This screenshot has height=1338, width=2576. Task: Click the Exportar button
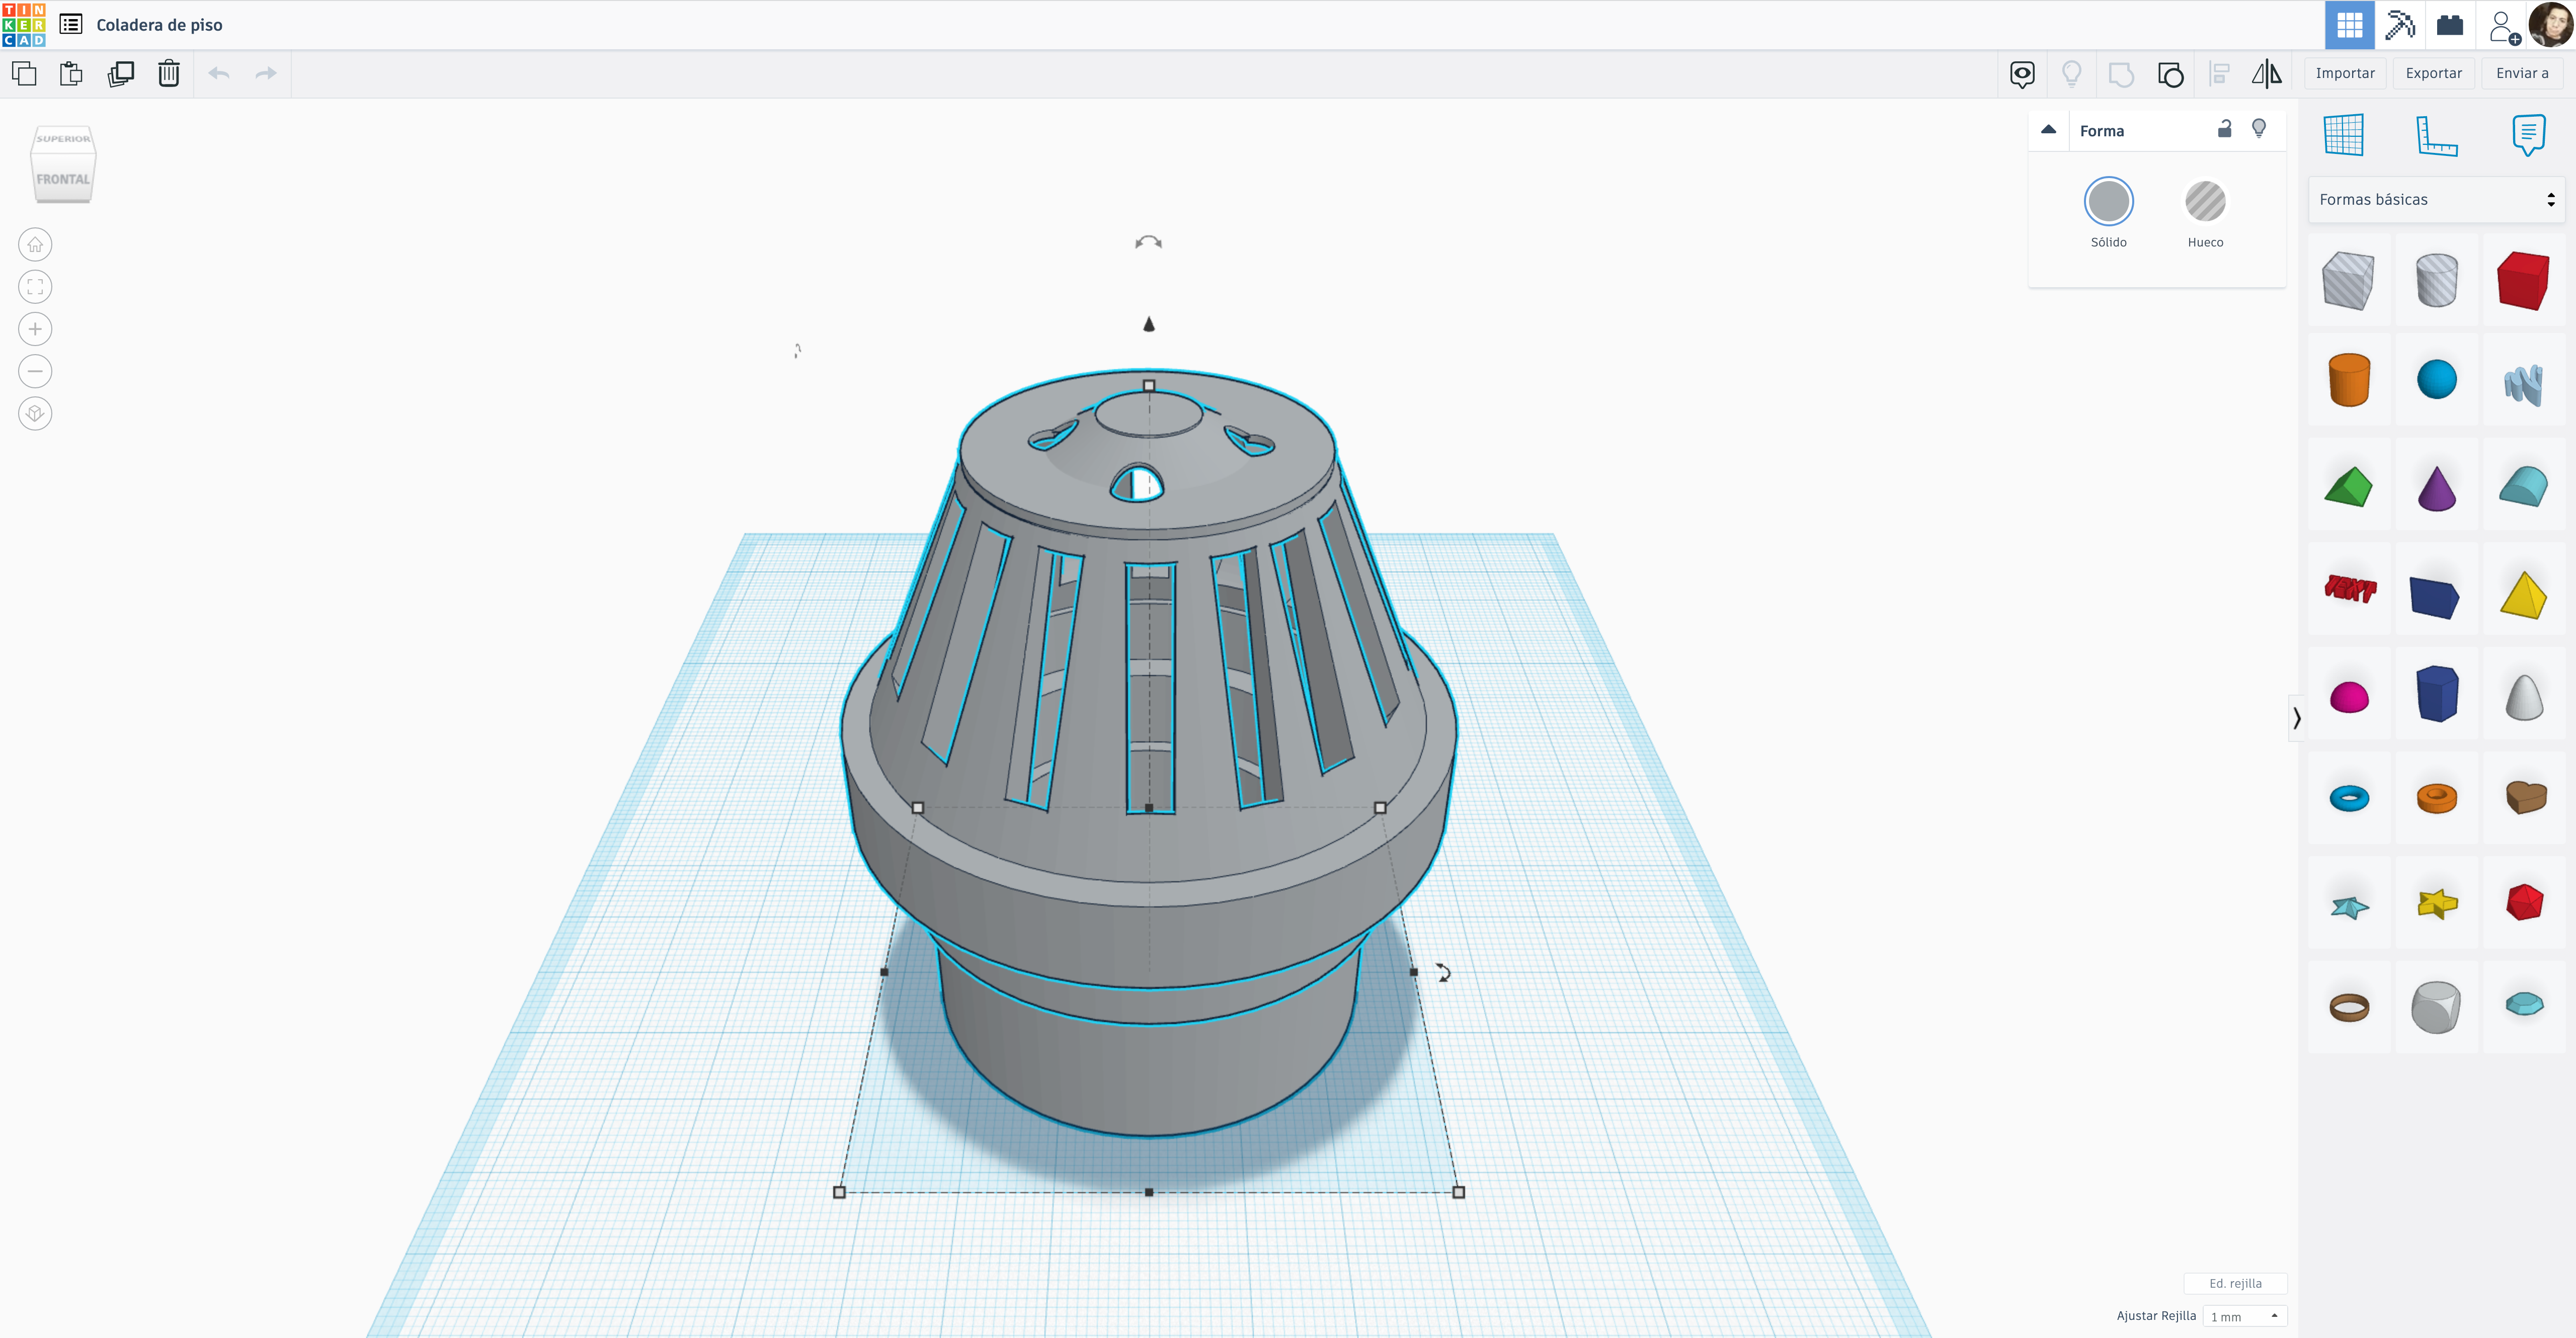(x=2433, y=74)
